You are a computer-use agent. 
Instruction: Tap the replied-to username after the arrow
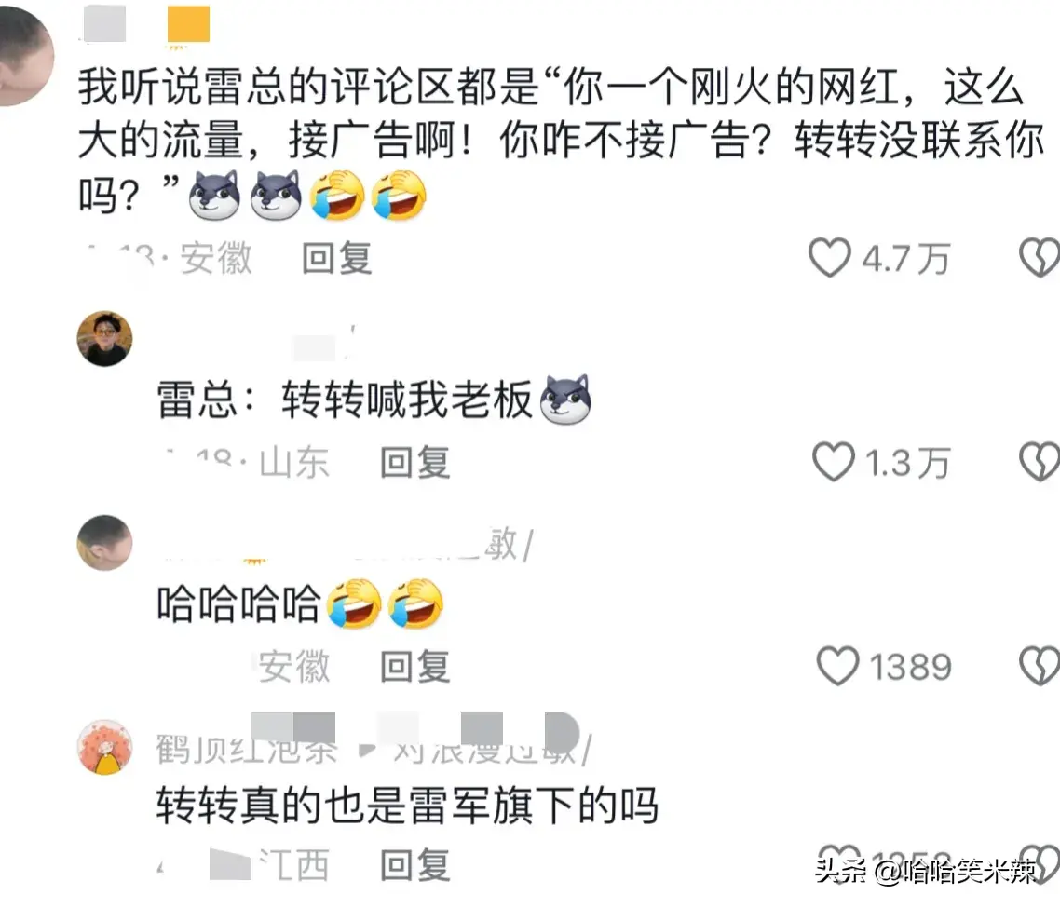click(x=484, y=749)
